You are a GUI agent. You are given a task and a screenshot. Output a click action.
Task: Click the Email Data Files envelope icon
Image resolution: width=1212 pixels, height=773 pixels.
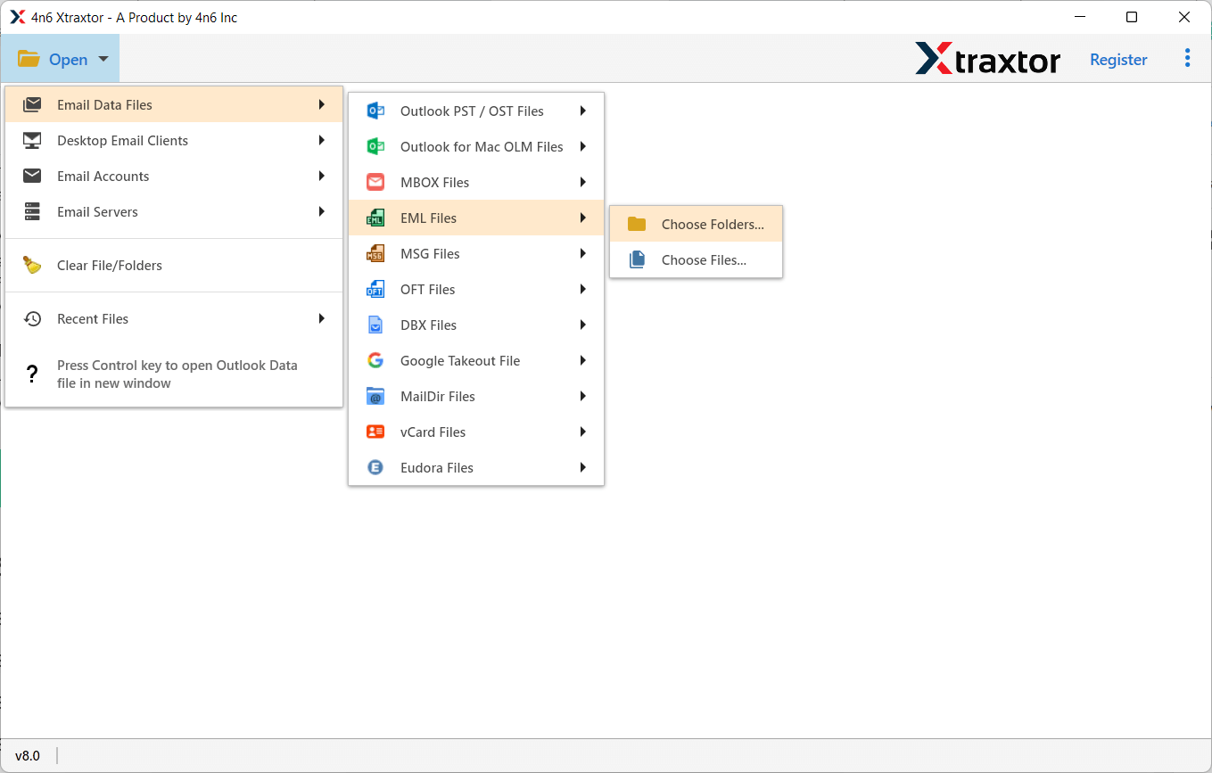32,104
